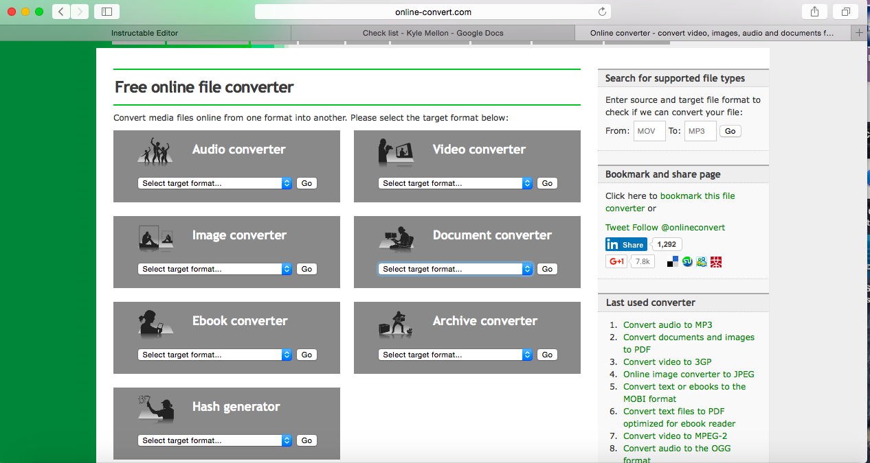
Task: Click the LinkedIn Share button
Action: [x=626, y=244]
